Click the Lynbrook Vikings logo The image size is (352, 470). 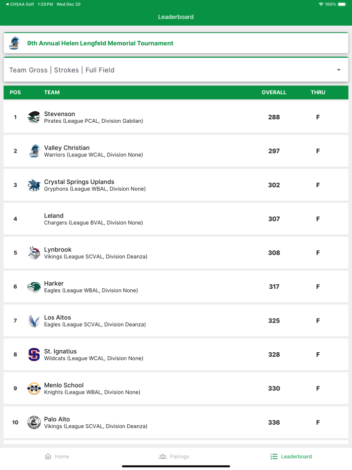click(x=34, y=253)
